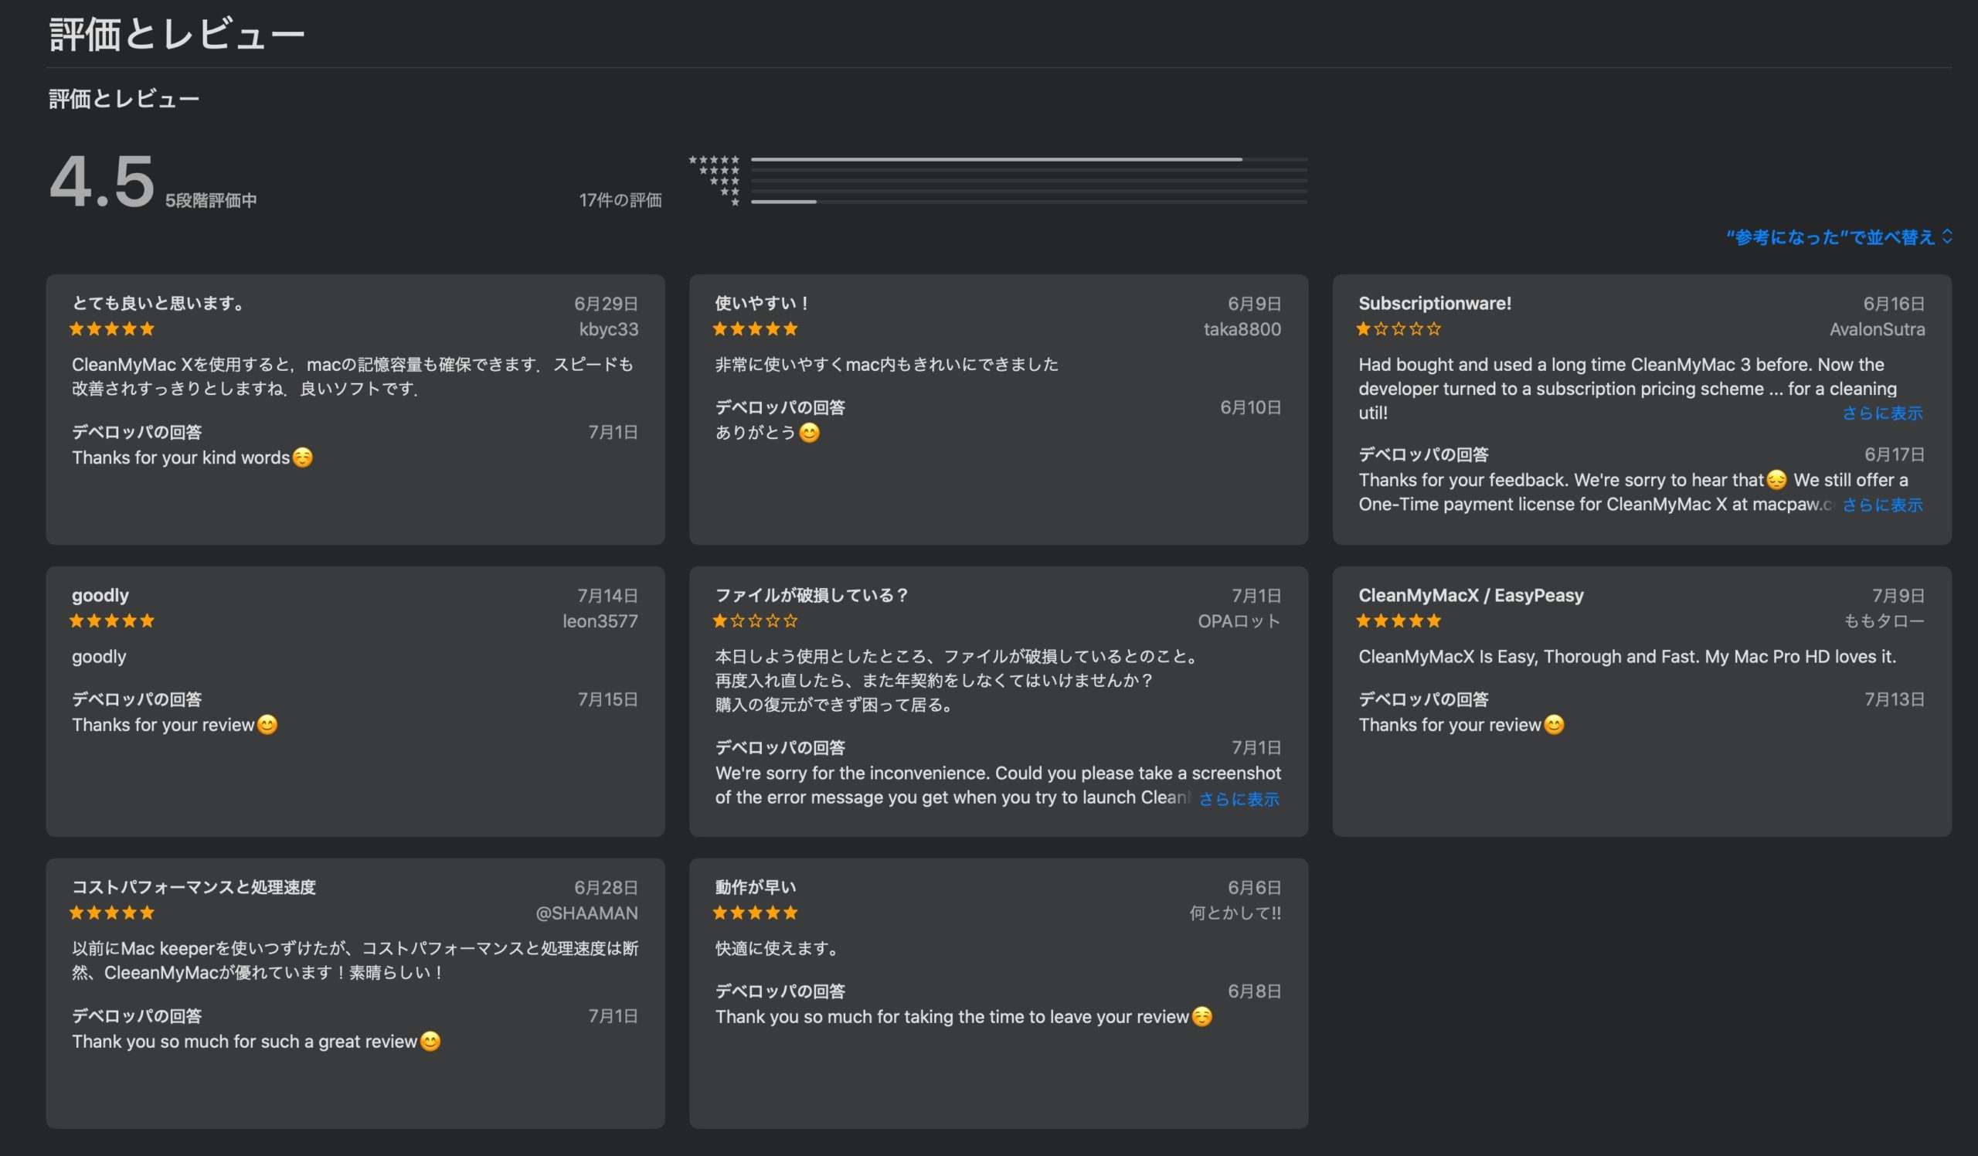Click the review title ファイルが破損している？
Image resolution: width=1978 pixels, height=1156 pixels.
click(812, 595)
